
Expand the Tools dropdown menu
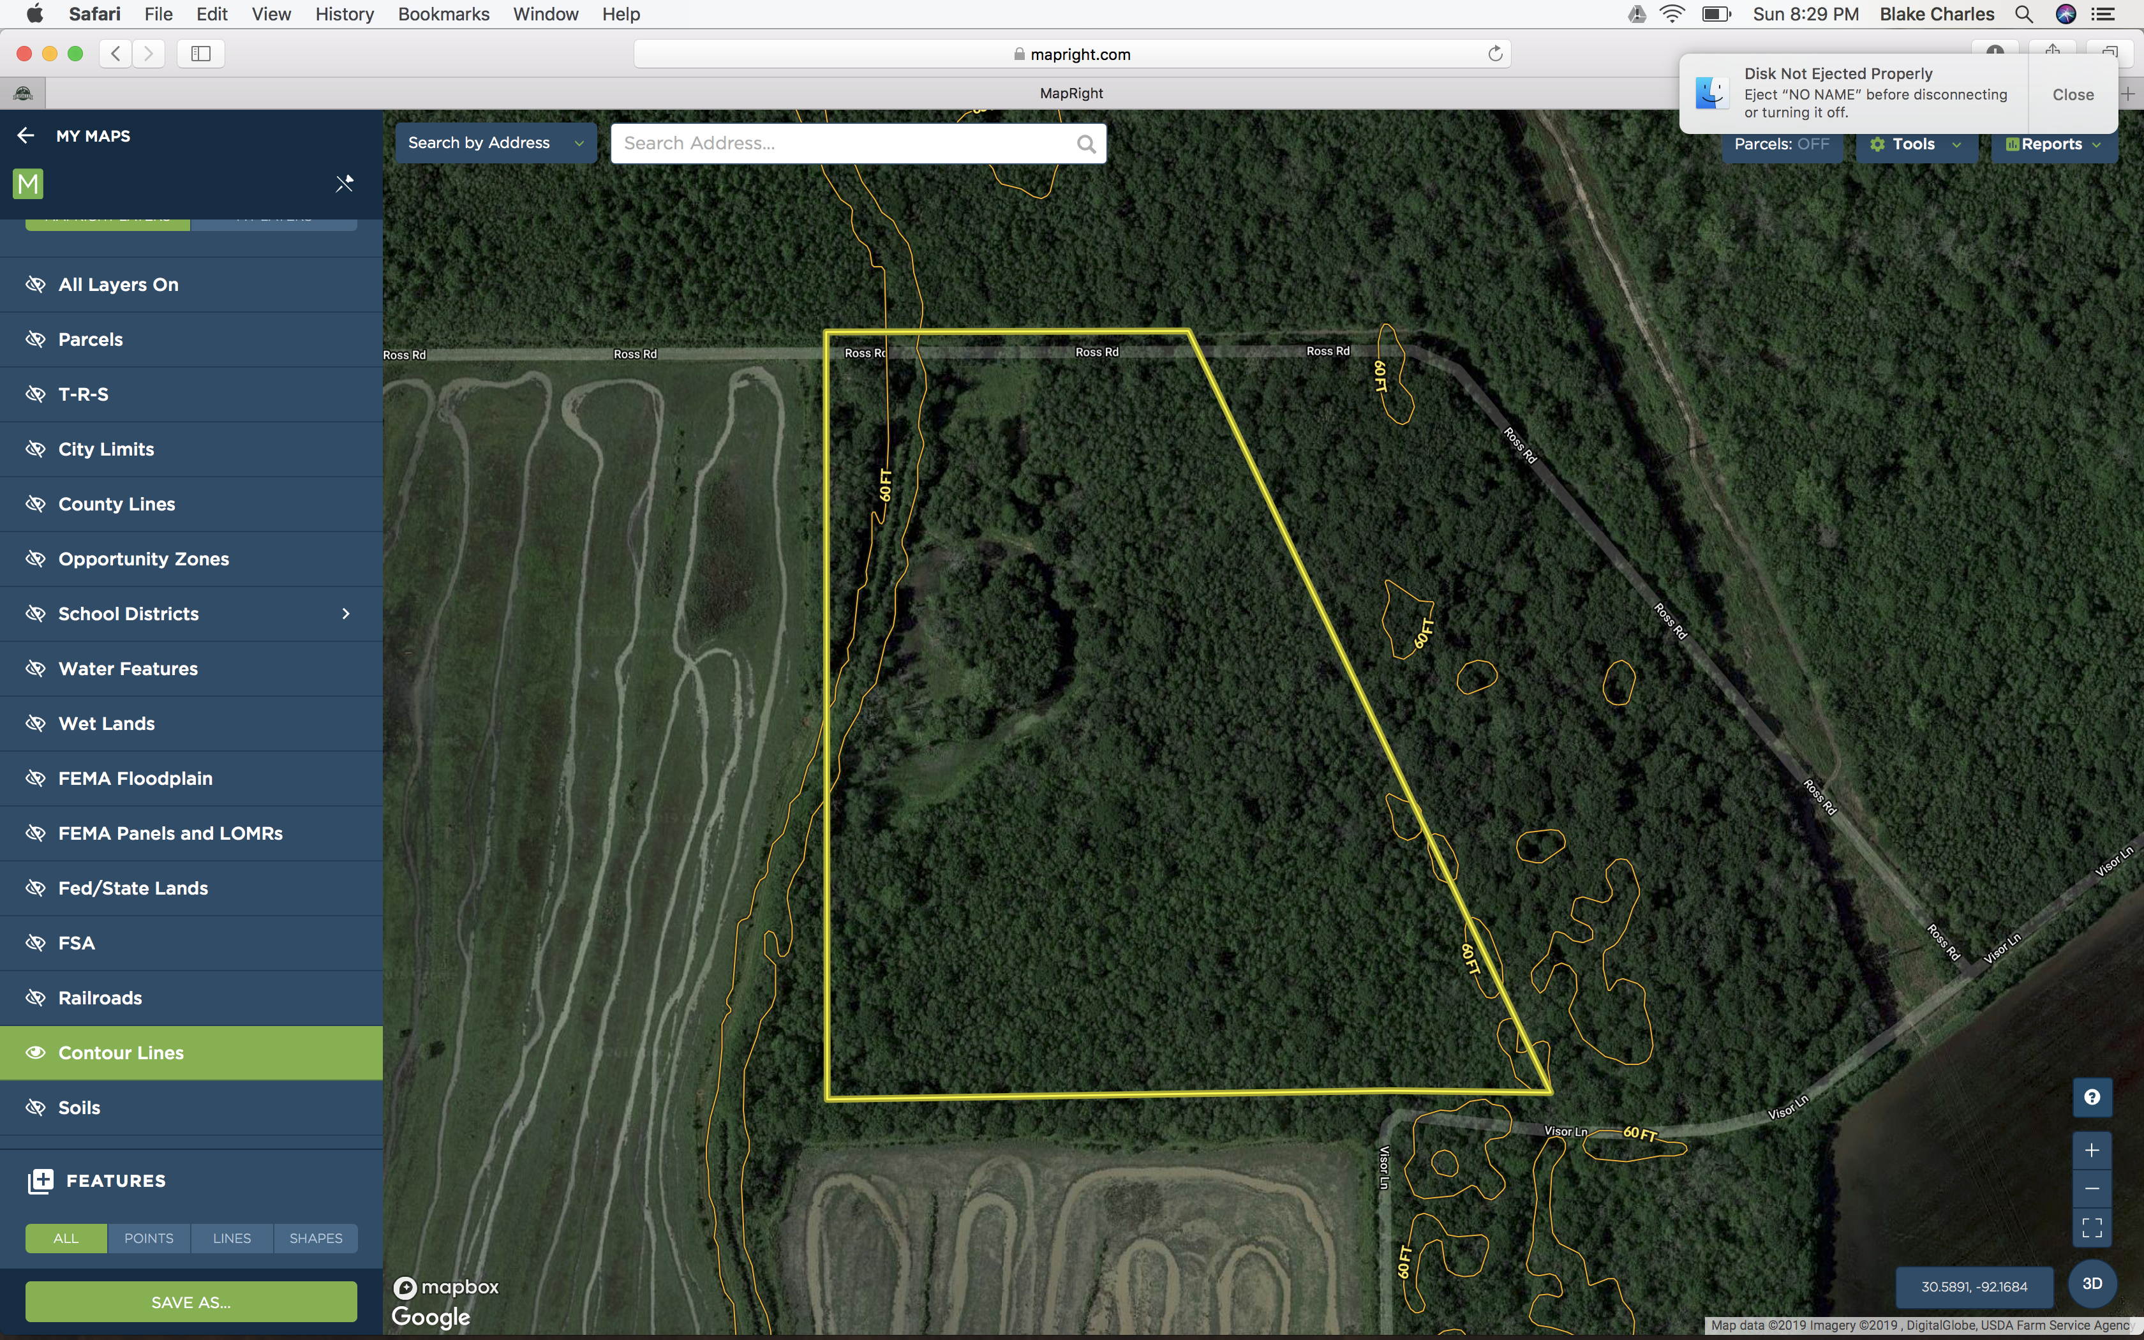click(1916, 144)
